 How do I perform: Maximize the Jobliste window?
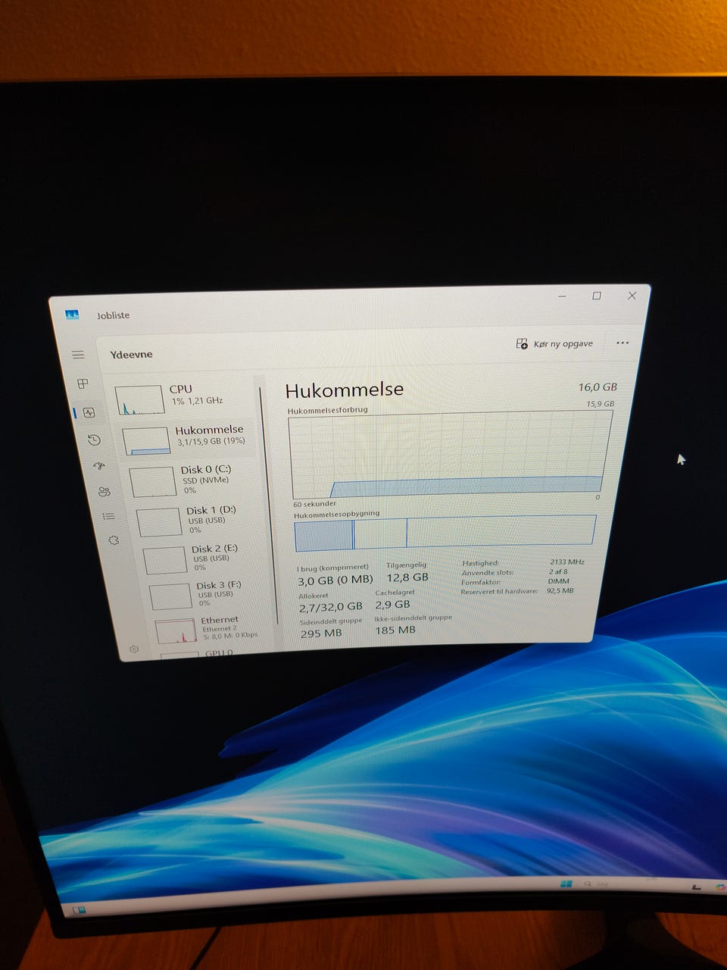pyautogui.click(x=597, y=296)
